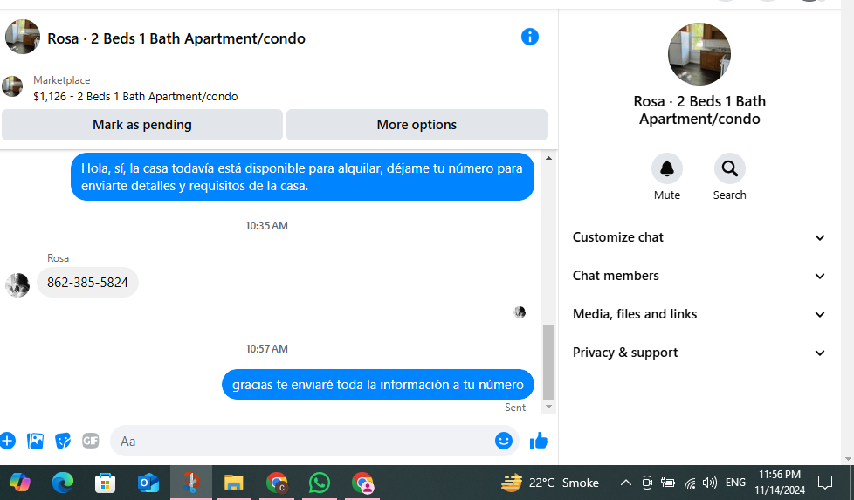Choose a GIF icon
Image resolution: width=854 pixels, height=500 pixels.
click(91, 441)
